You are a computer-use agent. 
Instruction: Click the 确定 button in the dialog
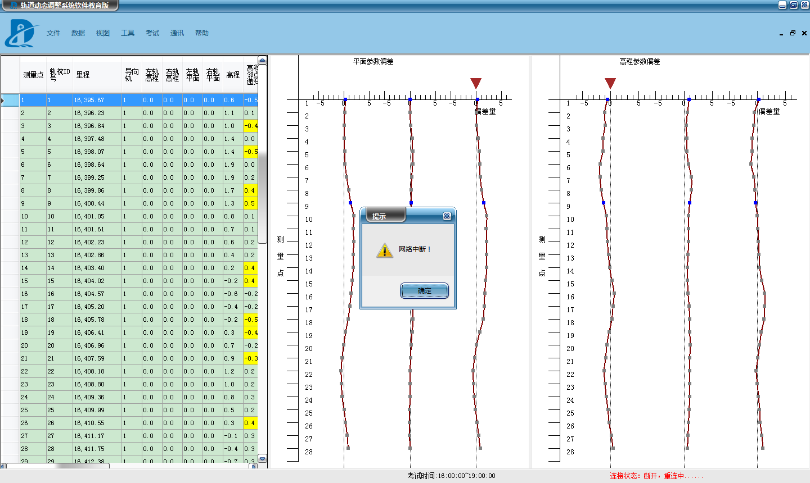click(425, 291)
